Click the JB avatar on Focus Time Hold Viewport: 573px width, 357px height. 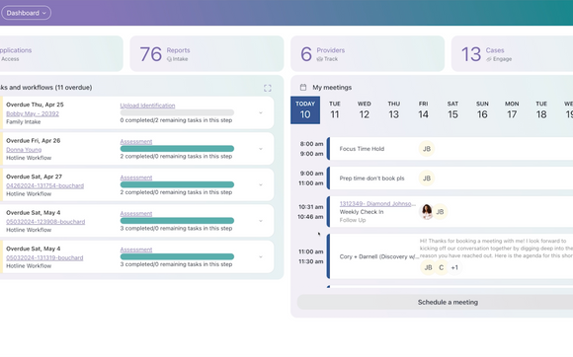(x=427, y=149)
